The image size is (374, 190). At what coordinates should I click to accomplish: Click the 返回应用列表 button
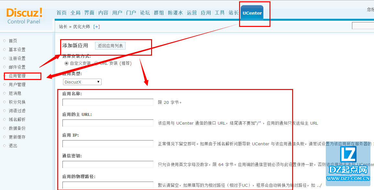110,46
